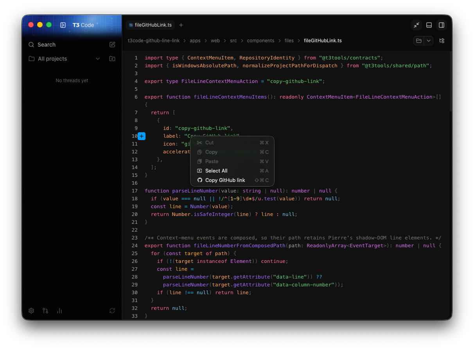Click the components breadcrumb segment

pyautogui.click(x=260, y=41)
